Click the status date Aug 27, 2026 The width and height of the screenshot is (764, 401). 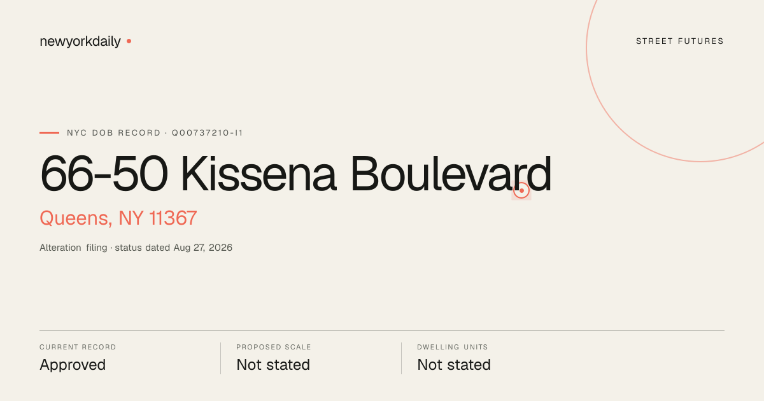coord(203,248)
